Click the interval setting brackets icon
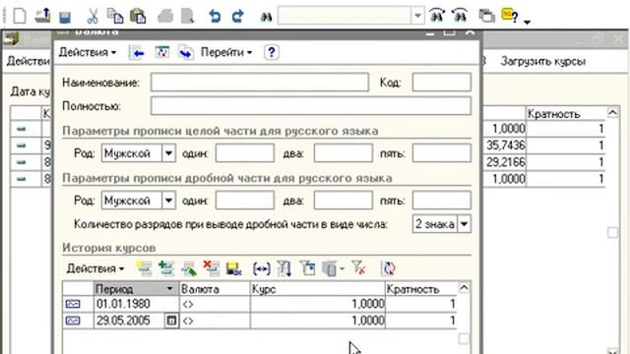 pos(262,268)
